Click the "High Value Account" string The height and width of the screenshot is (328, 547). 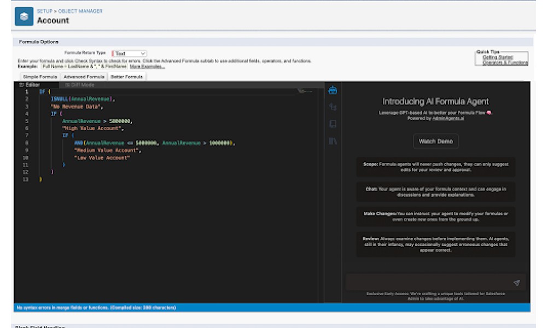(92, 128)
